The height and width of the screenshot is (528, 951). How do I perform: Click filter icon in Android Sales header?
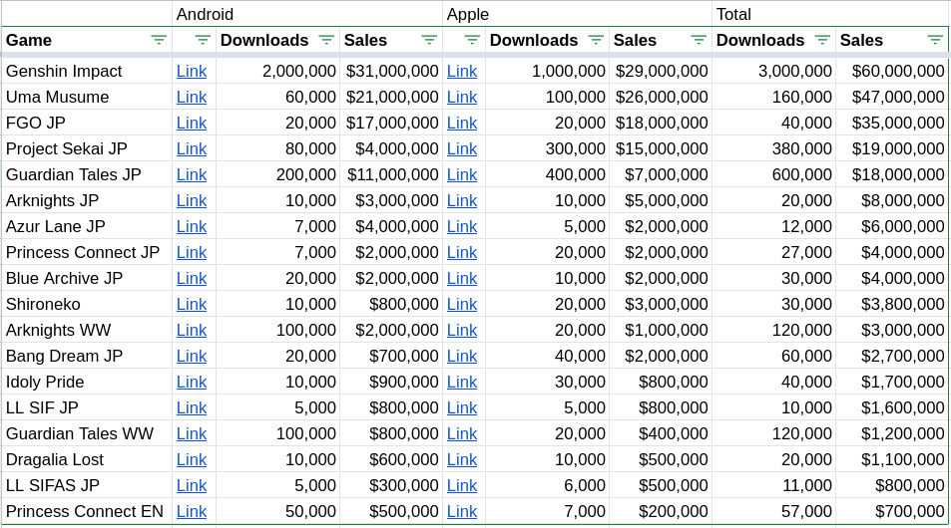[x=429, y=40]
